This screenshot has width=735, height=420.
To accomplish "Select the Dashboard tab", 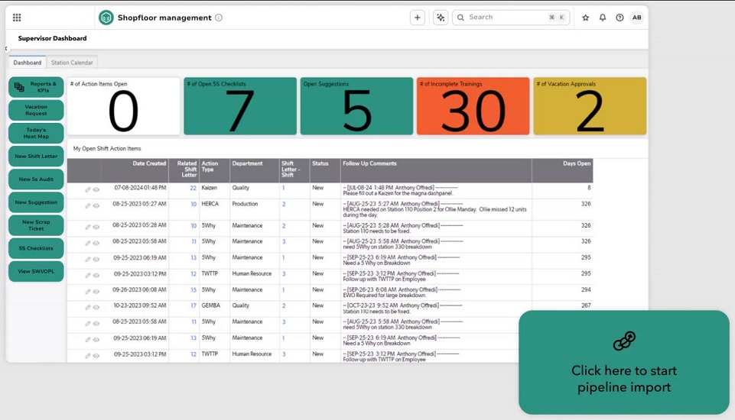I will tap(28, 63).
